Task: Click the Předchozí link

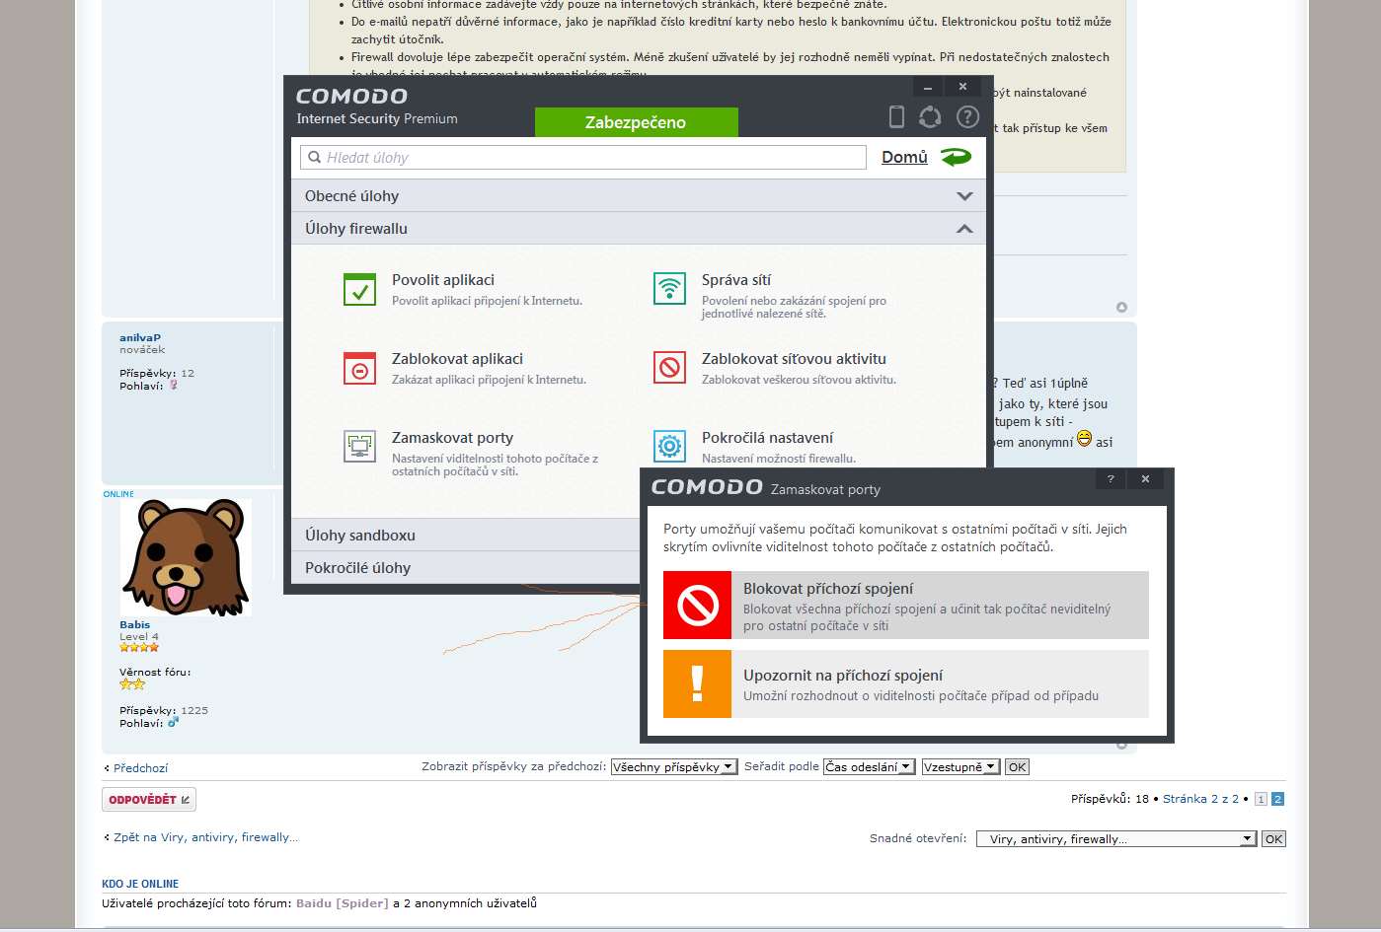Action: click(x=140, y=768)
